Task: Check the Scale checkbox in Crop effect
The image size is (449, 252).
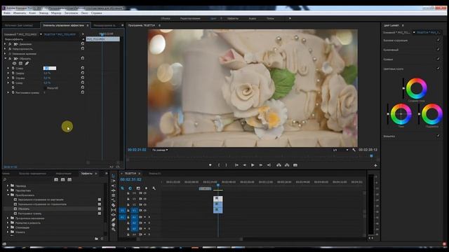Action: click(45, 88)
